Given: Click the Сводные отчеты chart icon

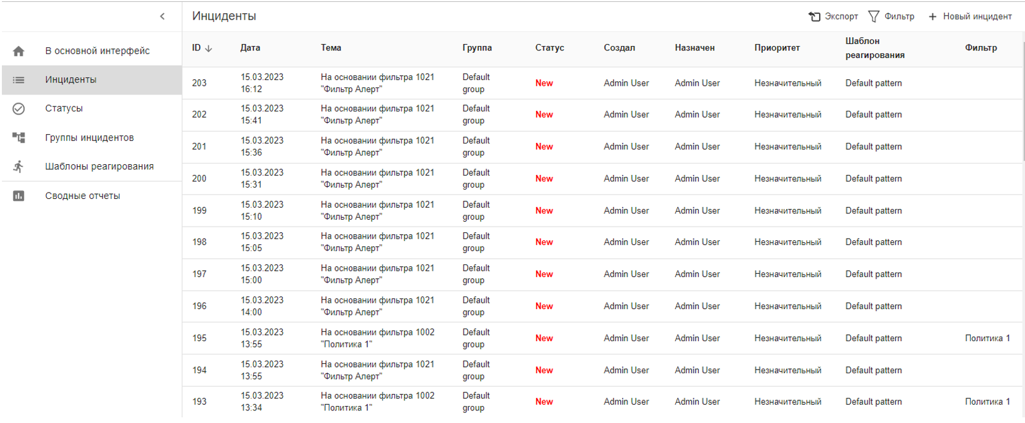Looking at the screenshot, I should (19, 196).
